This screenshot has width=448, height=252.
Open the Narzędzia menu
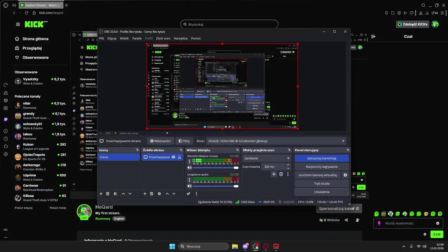(181, 38)
